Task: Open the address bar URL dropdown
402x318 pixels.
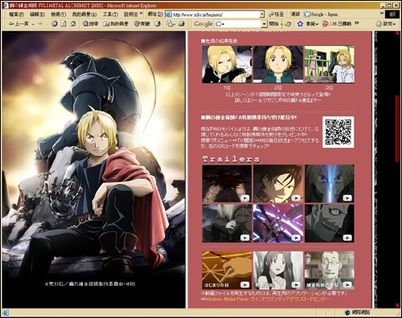Action: click(262, 14)
